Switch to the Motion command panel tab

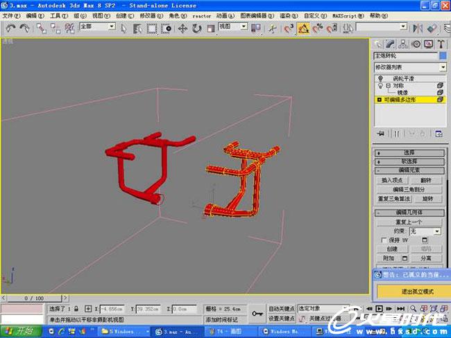pyautogui.click(x=416, y=44)
